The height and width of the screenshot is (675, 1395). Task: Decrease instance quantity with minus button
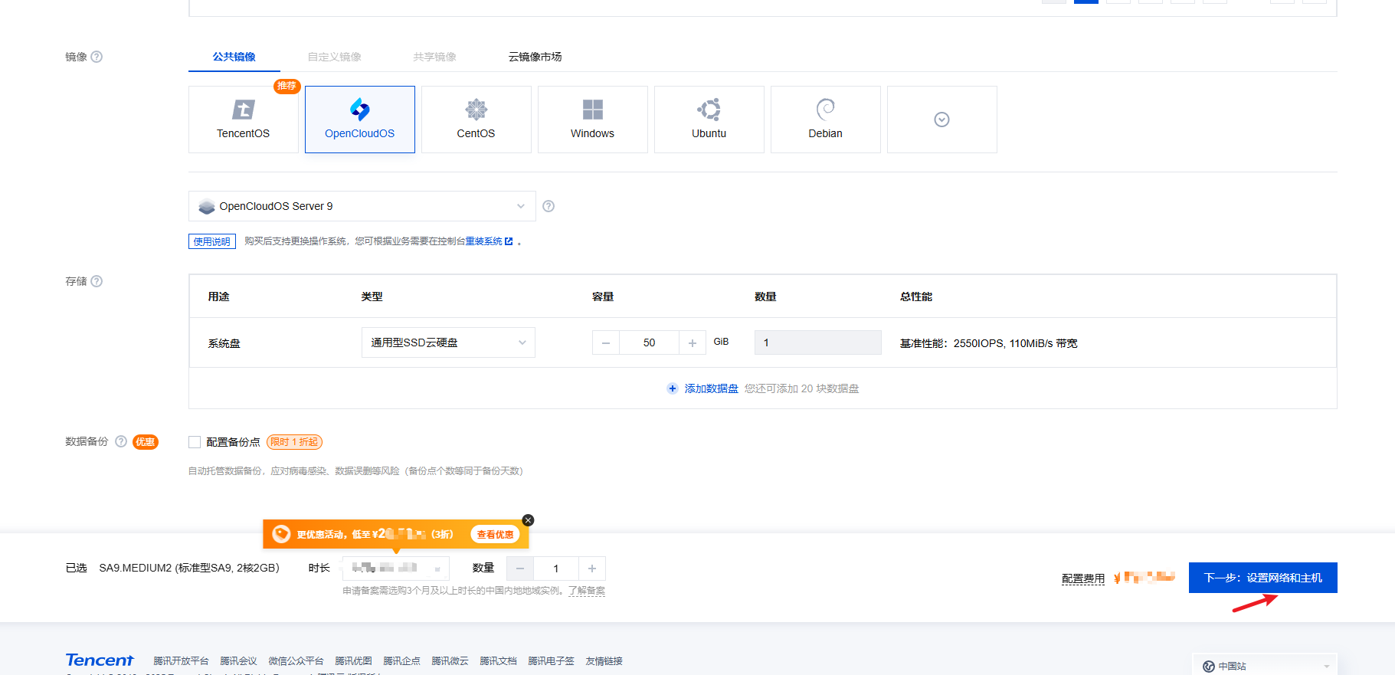click(520, 569)
